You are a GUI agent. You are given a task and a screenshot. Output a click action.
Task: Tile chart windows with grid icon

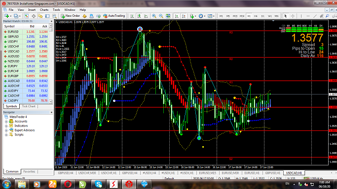point(168,16)
